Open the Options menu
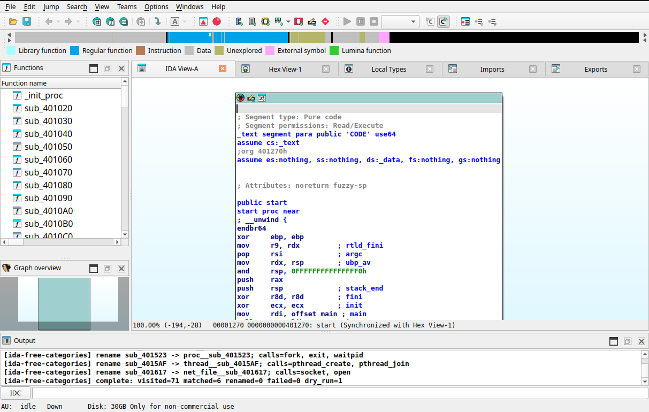Viewport: 649px width, 412px height. click(x=156, y=6)
